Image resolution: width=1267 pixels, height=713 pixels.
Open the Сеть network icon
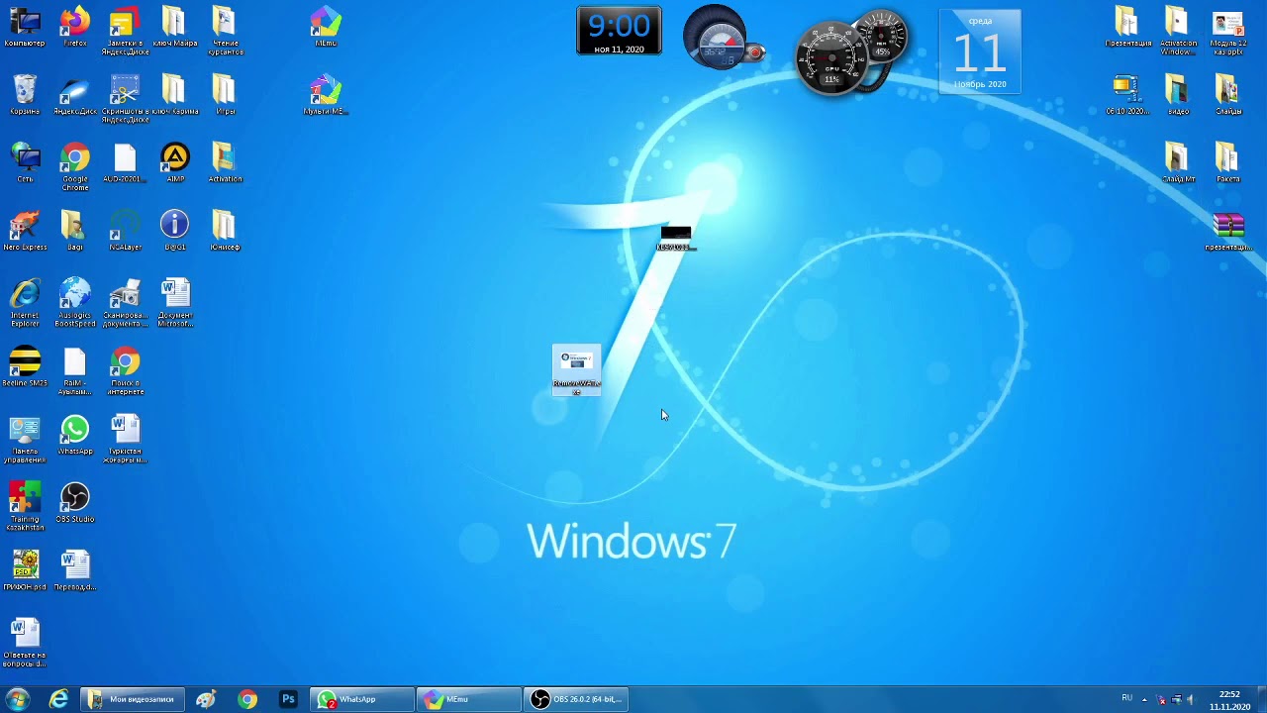click(x=25, y=163)
